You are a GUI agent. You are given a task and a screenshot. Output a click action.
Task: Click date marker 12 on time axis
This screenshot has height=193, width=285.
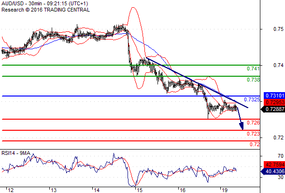pos(11,190)
